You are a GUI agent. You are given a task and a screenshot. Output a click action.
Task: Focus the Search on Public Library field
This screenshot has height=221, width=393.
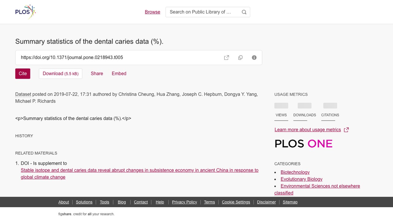(x=203, y=12)
